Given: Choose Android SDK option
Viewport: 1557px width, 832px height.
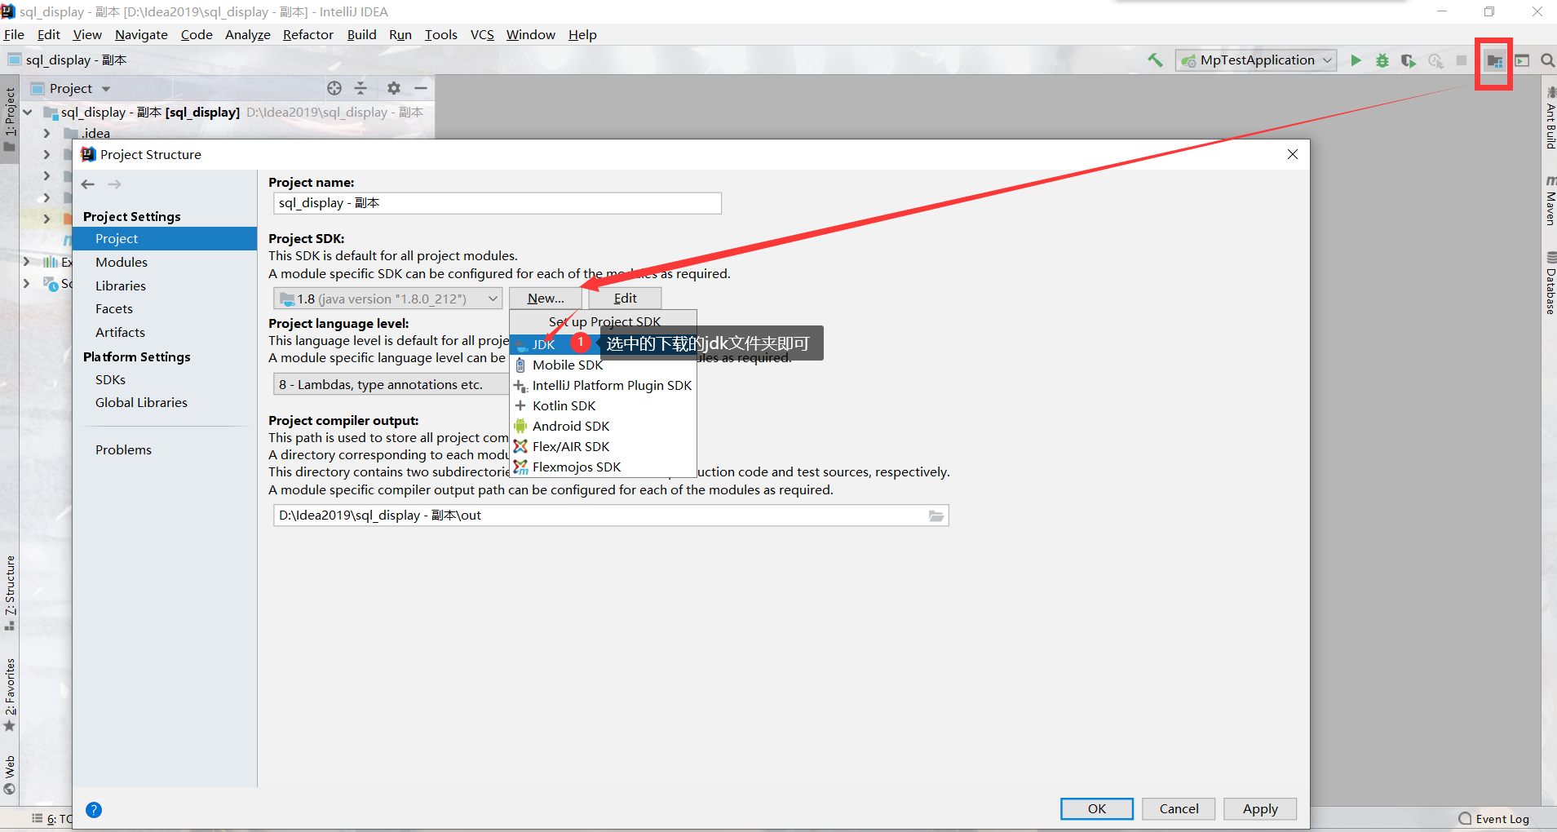Looking at the screenshot, I should pos(604,427).
